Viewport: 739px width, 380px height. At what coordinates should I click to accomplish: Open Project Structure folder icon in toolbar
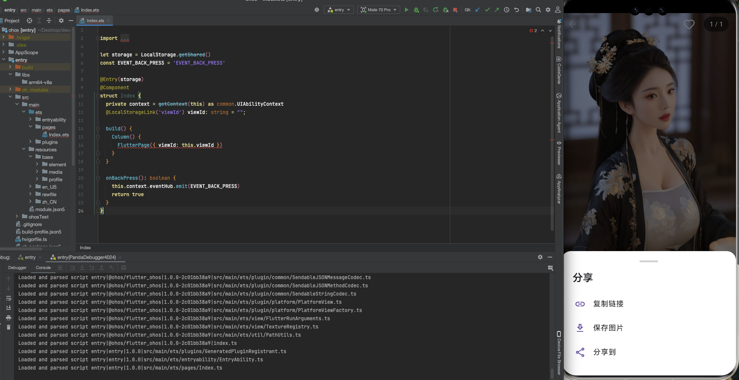529,10
